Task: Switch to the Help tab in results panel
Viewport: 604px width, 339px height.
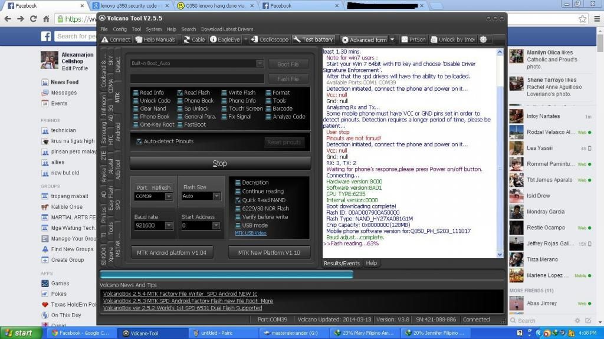Action: [x=371, y=263]
